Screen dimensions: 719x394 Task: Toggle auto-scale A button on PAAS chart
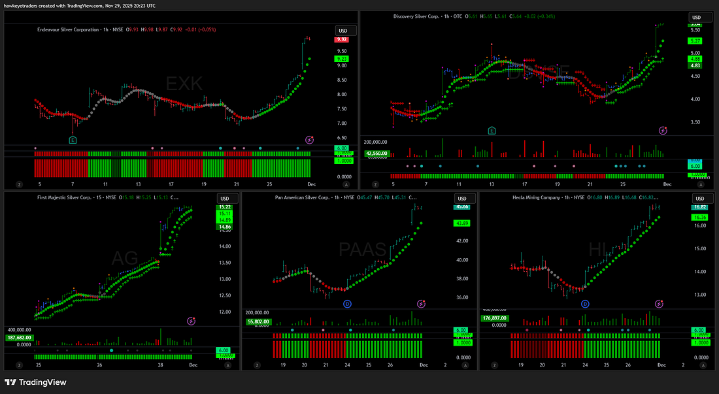[x=465, y=366]
